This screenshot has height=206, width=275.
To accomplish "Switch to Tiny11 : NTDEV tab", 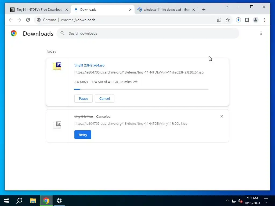I will [x=39, y=10].
